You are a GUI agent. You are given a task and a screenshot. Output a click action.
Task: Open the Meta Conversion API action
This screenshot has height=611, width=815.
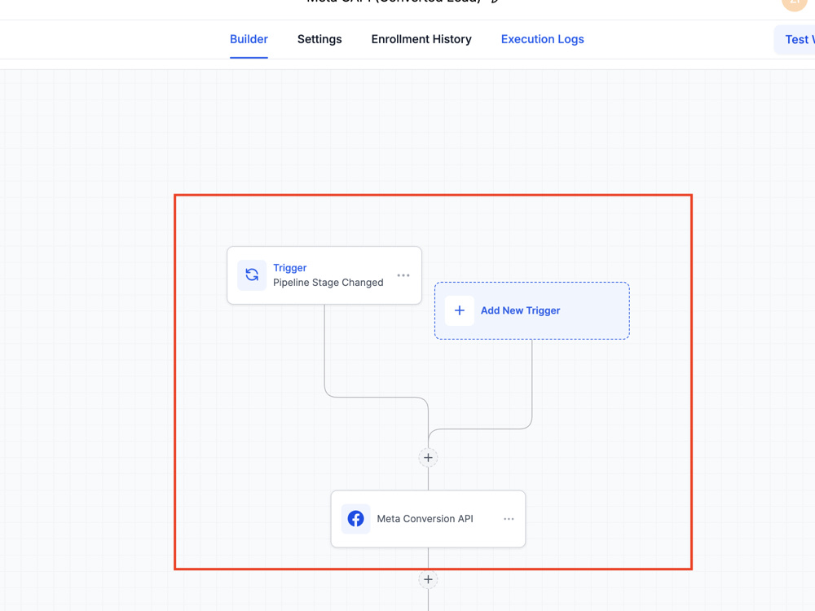(429, 519)
